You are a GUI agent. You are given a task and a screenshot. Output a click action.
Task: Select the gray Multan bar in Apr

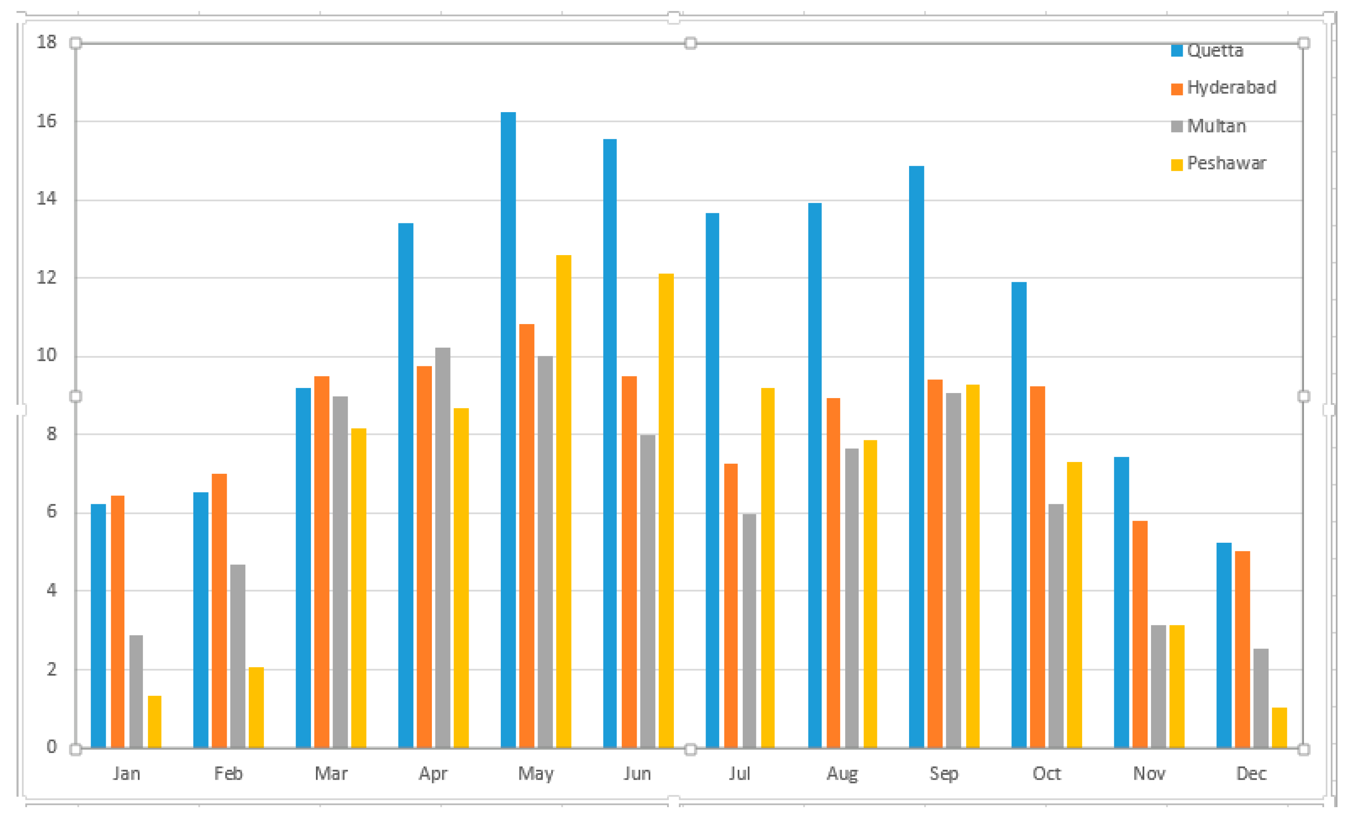[442, 547]
